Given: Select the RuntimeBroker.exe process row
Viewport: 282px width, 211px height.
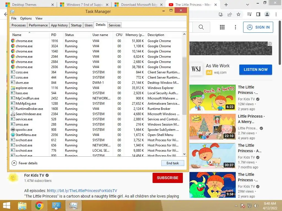Looking at the screenshot, I should point(96,109).
